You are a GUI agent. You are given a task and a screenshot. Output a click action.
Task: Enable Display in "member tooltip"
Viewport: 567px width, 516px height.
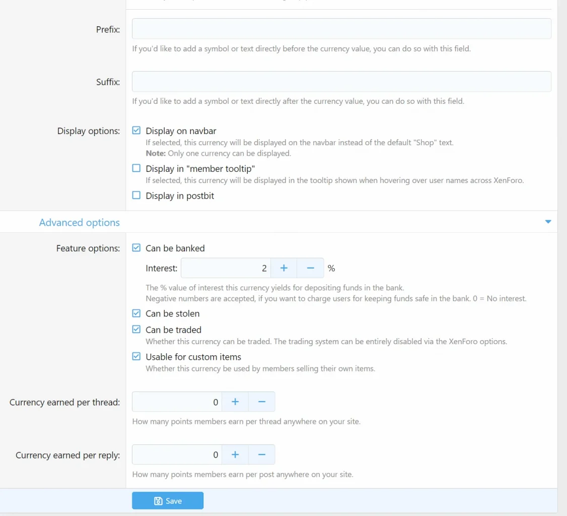(136, 168)
